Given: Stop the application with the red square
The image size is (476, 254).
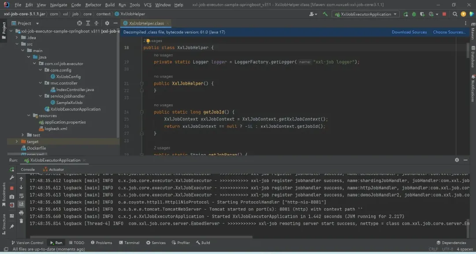Looking at the screenshot, I should (444, 14).
